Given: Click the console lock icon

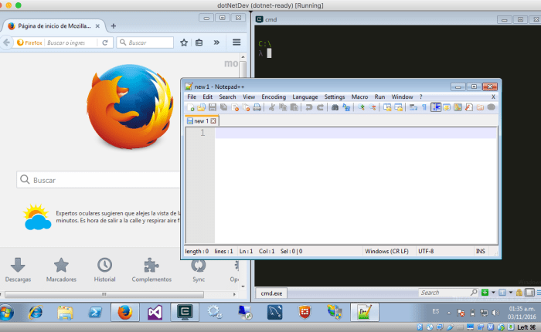Looking at the screenshot, I should tap(519, 293).
